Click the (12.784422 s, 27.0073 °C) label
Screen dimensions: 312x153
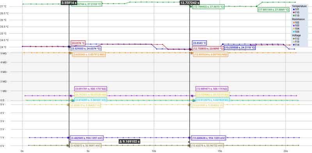tap(208, 7)
